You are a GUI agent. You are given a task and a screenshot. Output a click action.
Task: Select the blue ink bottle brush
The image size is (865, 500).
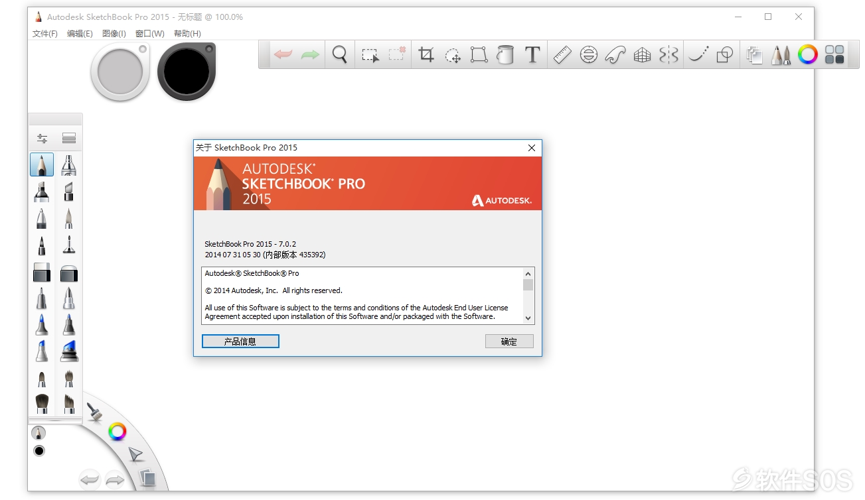point(68,351)
